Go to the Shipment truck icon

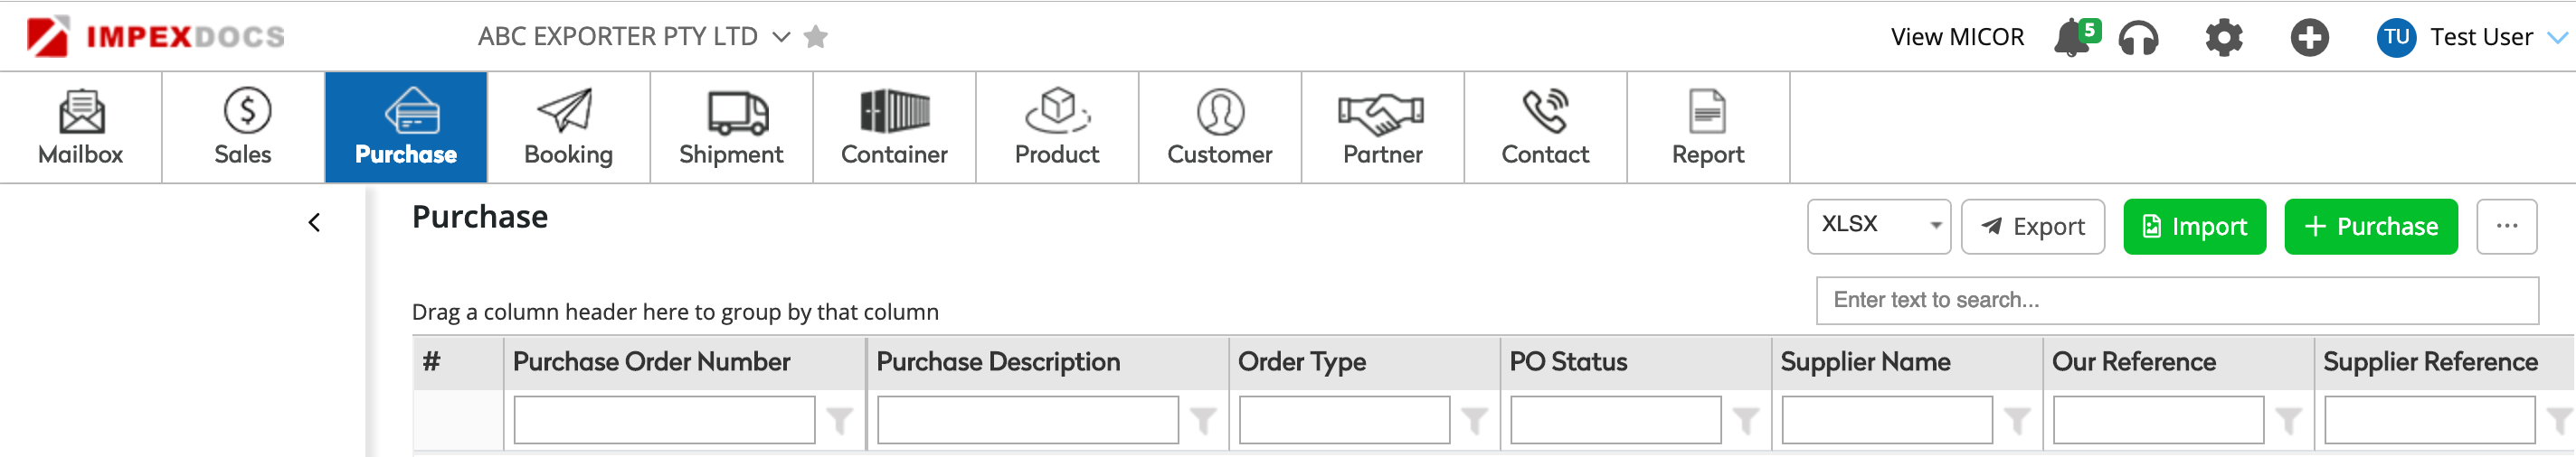coord(738,113)
